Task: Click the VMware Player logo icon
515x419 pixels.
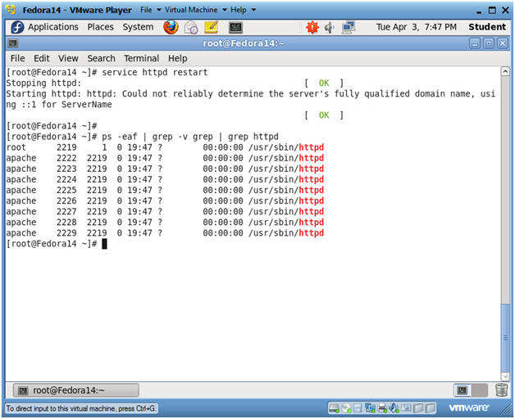Action: point(11,10)
